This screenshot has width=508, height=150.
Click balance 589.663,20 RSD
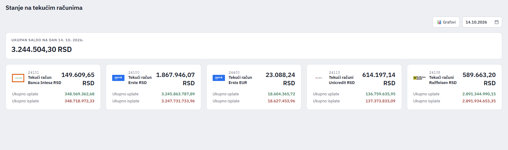pyautogui.click(x=479, y=79)
